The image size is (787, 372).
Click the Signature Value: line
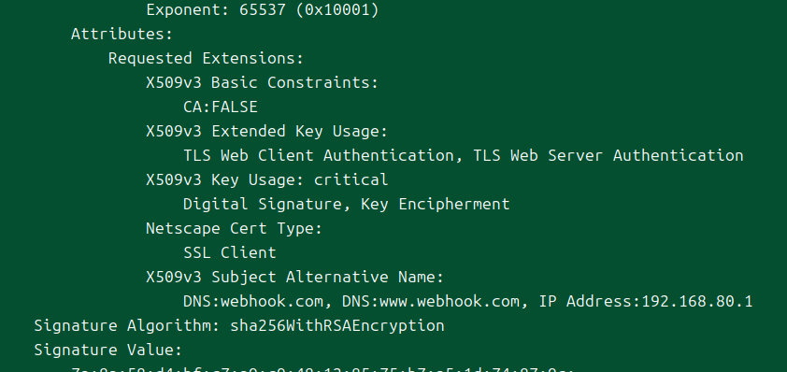107,350
